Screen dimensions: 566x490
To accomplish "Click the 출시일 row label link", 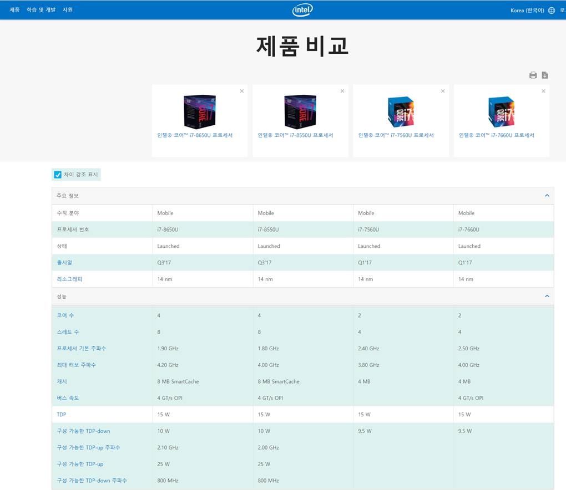I will (64, 263).
